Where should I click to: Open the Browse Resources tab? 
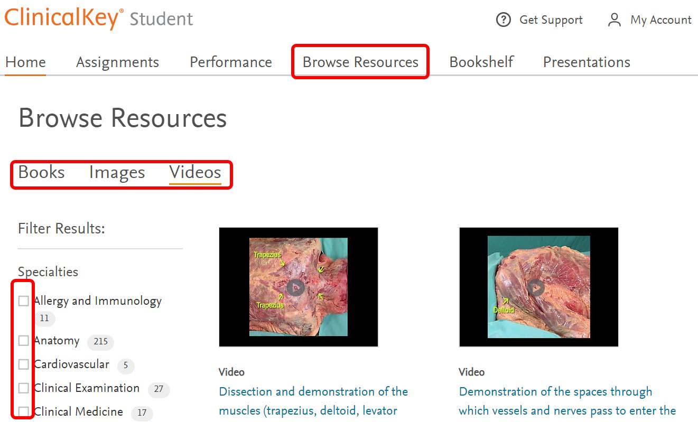360,62
